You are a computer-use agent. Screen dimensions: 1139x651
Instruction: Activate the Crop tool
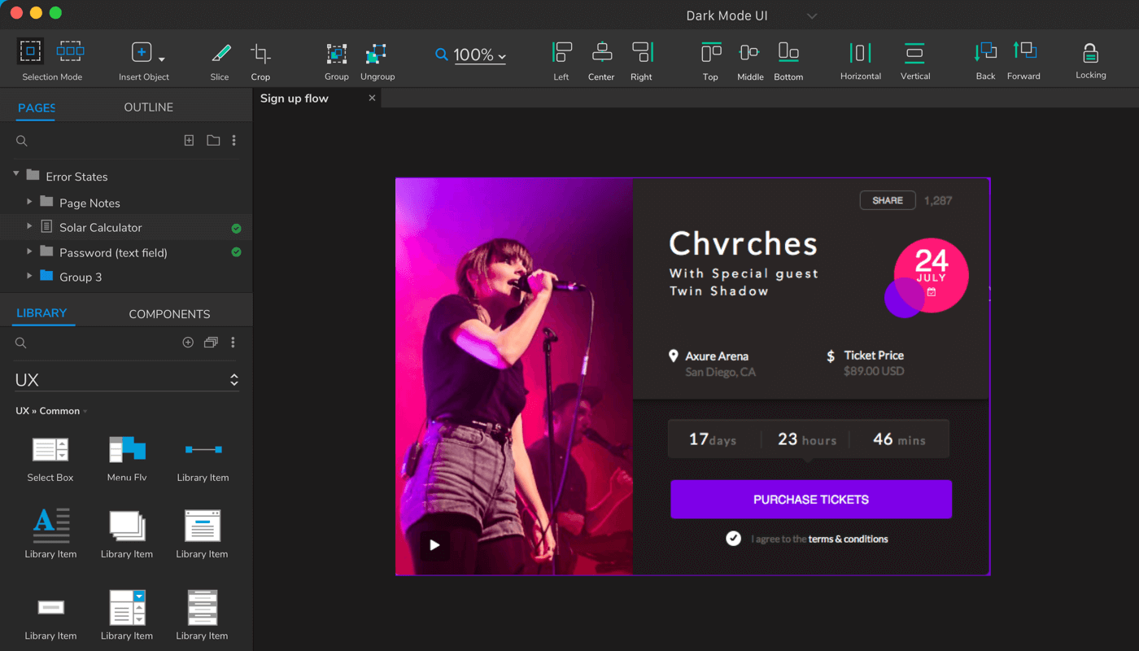tap(260, 50)
